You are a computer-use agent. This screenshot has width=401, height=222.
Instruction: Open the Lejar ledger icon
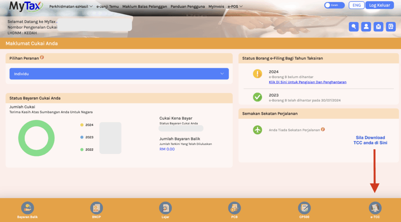[165, 208]
